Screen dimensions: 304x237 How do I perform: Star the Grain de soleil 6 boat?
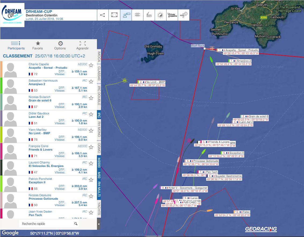91,98
